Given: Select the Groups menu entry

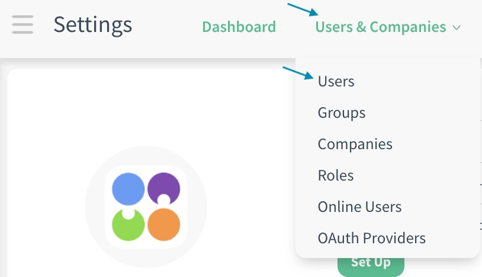Looking at the screenshot, I should coord(341,112).
